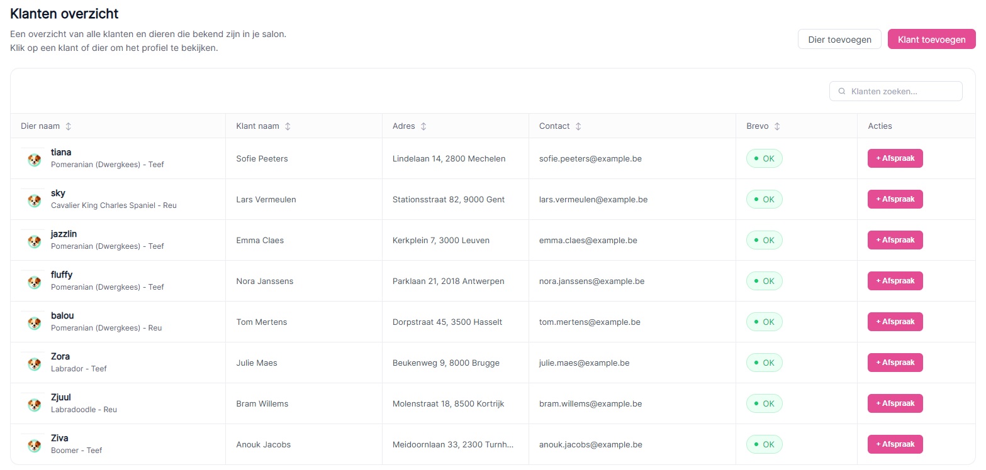Viewport: 986px width, 470px height.
Task: Sort by Contact using the arrow icon
Action: (578, 126)
